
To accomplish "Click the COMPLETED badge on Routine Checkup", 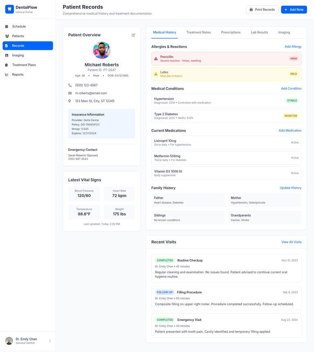I will [165, 260].
